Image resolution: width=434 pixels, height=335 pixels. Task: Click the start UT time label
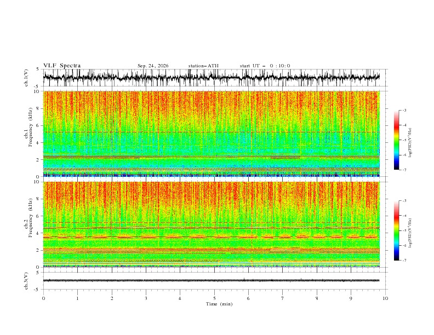pos(265,66)
